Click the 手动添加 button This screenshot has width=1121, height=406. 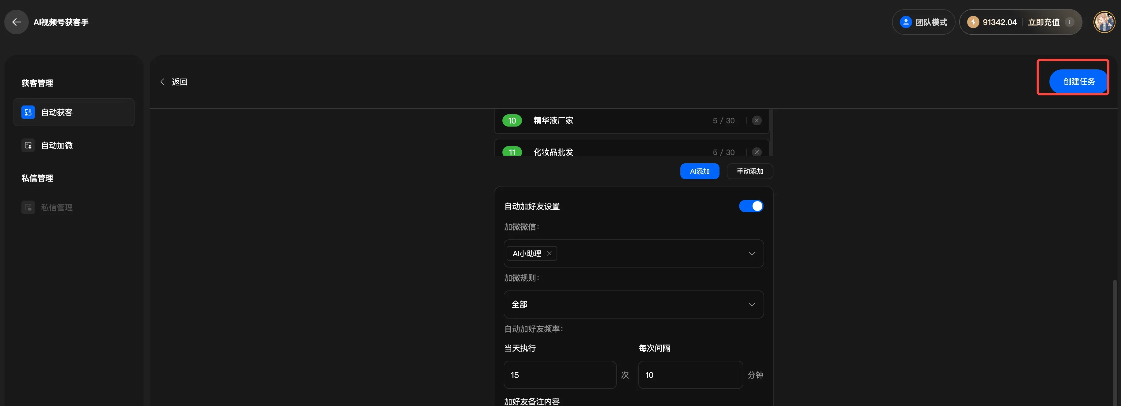coord(749,172)
